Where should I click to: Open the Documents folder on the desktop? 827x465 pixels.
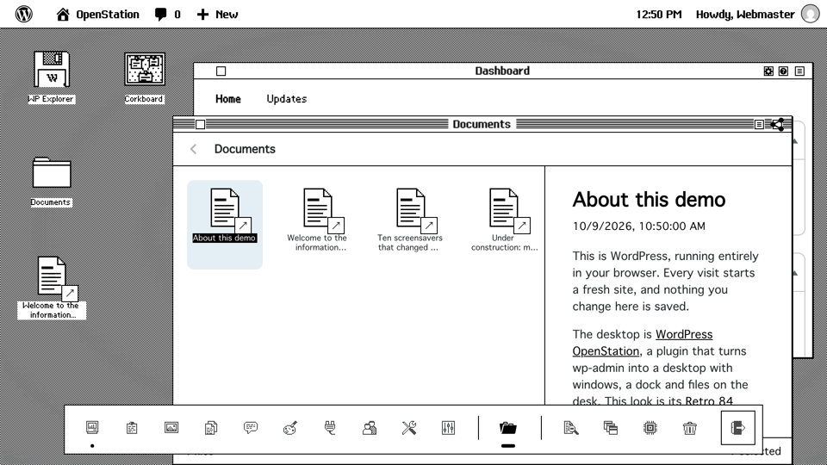(51, 182)
